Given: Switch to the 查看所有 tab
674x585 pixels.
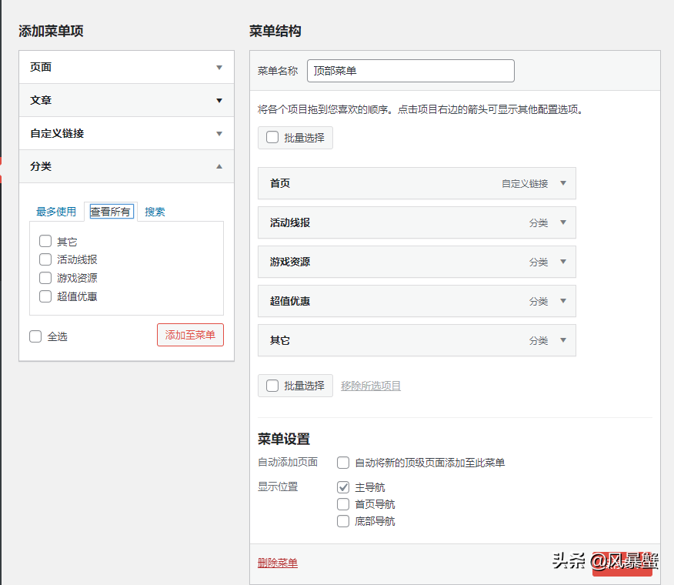Looking at the screenshot, I should (x=111, y=212).
